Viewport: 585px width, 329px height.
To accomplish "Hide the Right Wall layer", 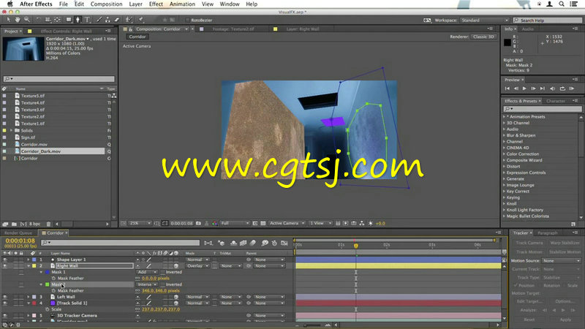I will click(x=5, y=266).
